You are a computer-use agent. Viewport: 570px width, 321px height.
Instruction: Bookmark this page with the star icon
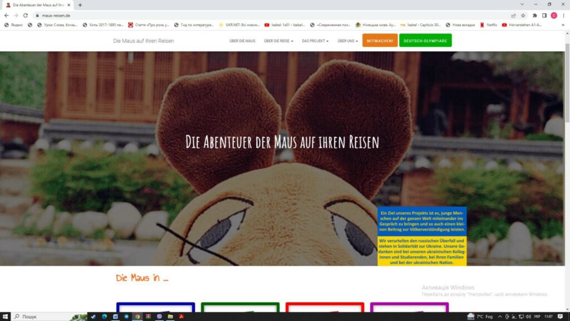tap(523, 16)
